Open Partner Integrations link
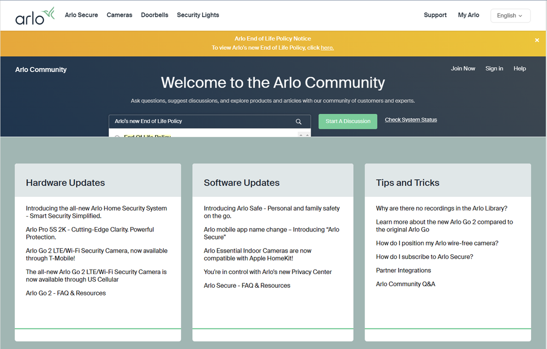Viewport: 547px width, 349px height. (404, 271)
